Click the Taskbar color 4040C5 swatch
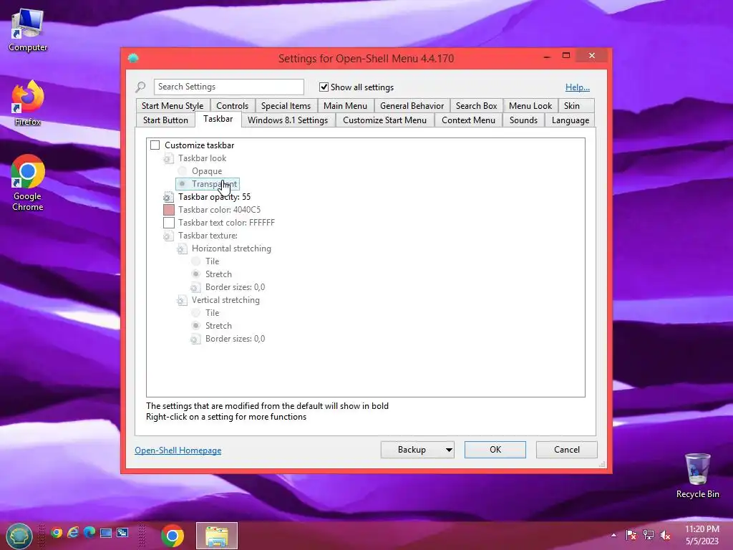 [x=169, y=210]
